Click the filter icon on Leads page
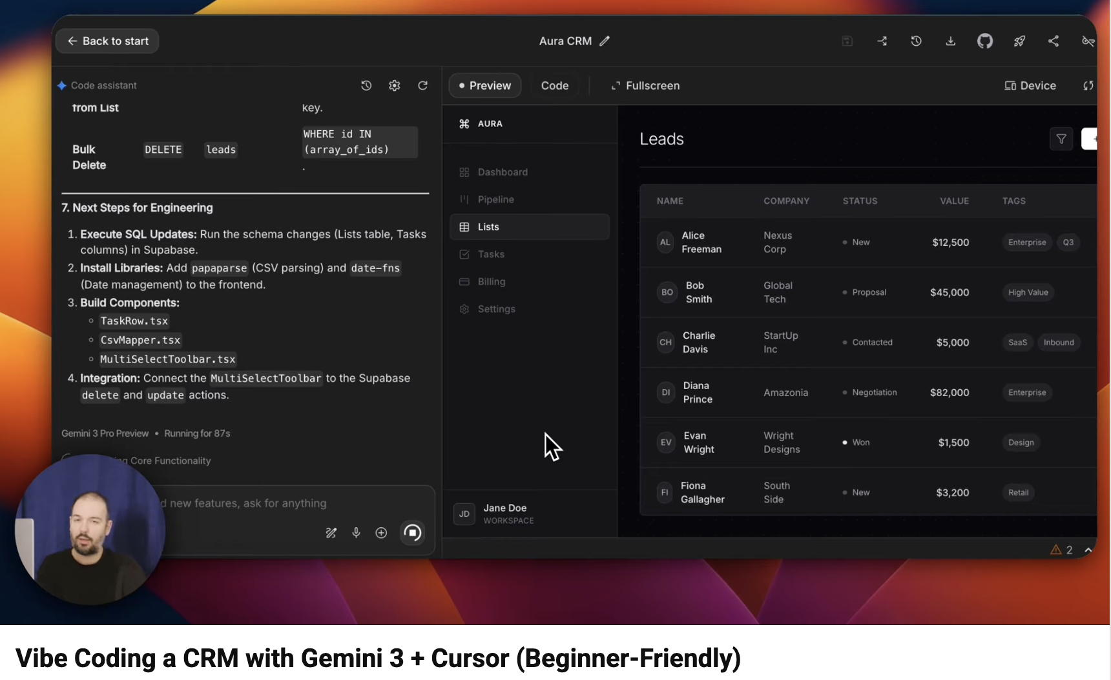This screenshot has width=1111, height=680. (1061, 139)
